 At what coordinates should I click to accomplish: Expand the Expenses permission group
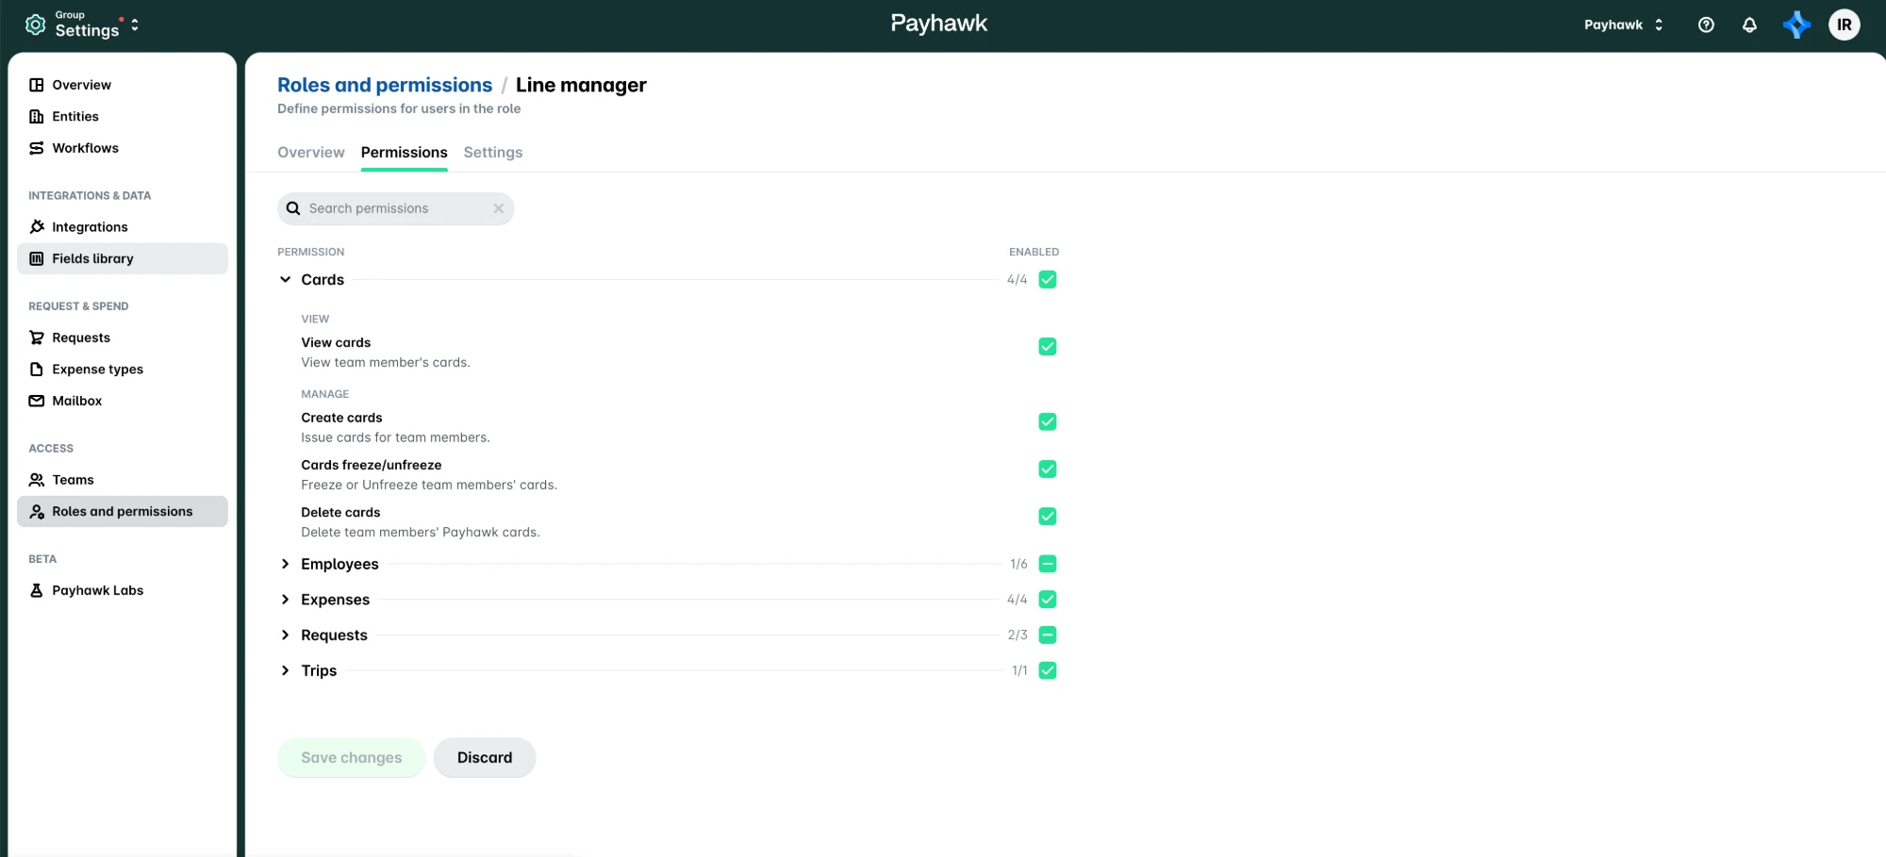pyautogui.click(x=285, y=600)
